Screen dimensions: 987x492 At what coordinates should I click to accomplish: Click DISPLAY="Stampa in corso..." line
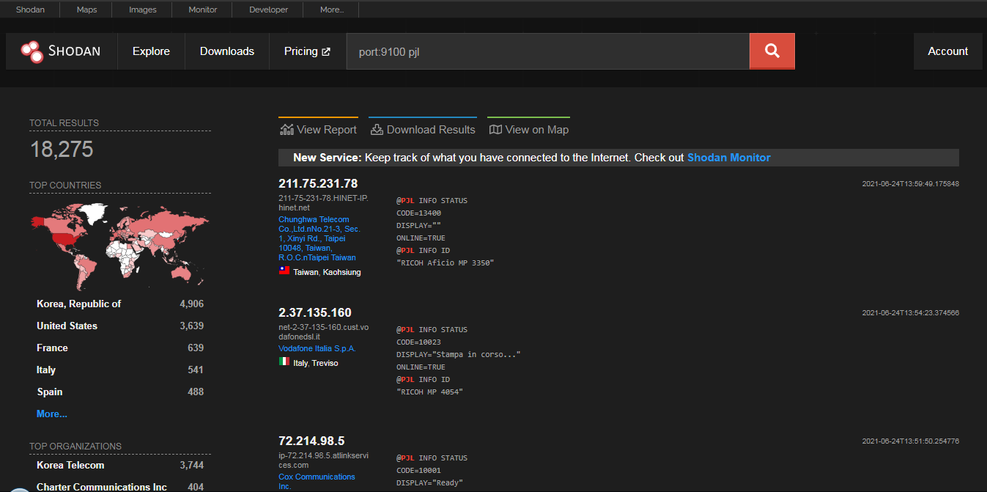click(x=459, y=354)
